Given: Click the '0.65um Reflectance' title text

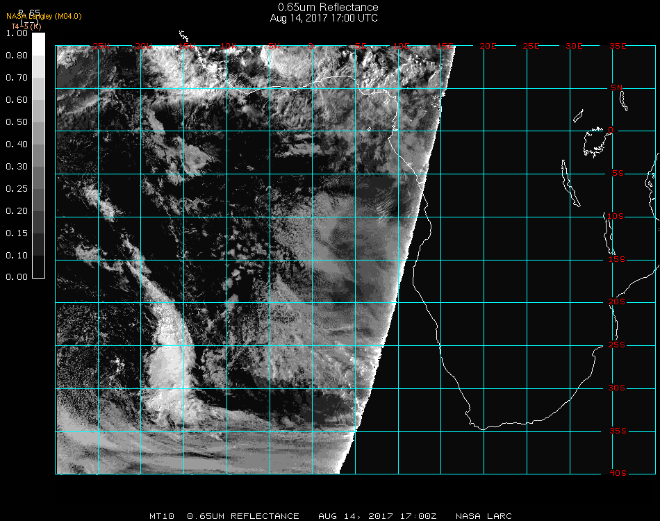Looking at the screenshot, I should (328, 7).
